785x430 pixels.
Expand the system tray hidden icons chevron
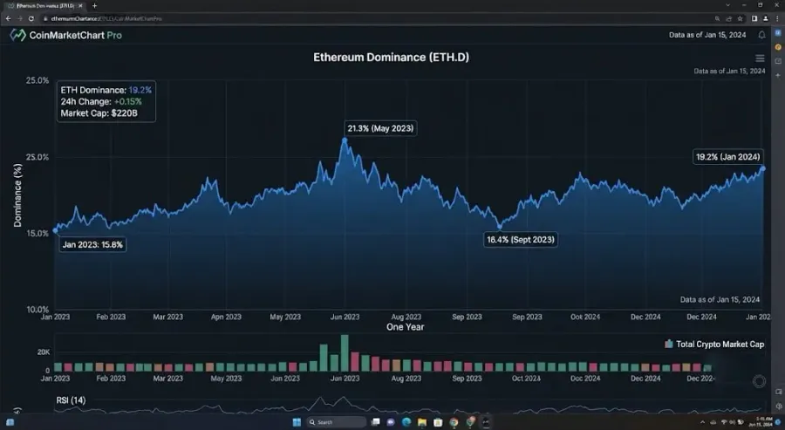click(702, 422)
